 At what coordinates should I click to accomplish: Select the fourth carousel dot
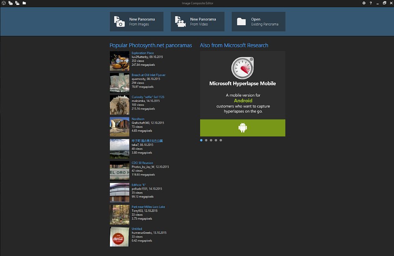click(216, 140)
